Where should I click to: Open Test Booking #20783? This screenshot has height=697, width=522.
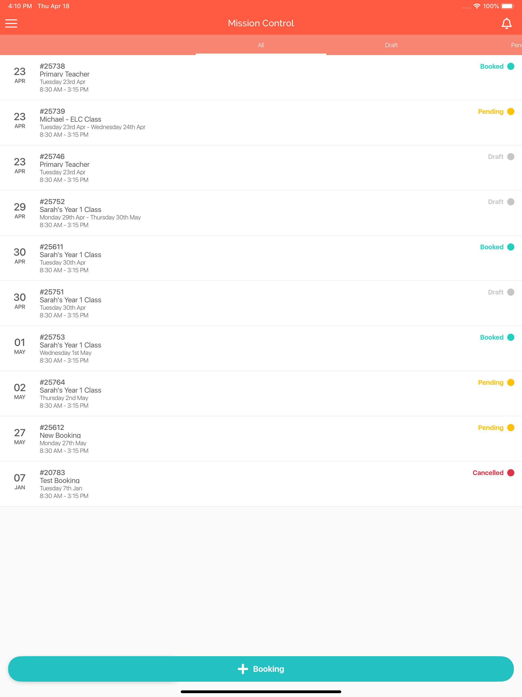pos(261,484)
